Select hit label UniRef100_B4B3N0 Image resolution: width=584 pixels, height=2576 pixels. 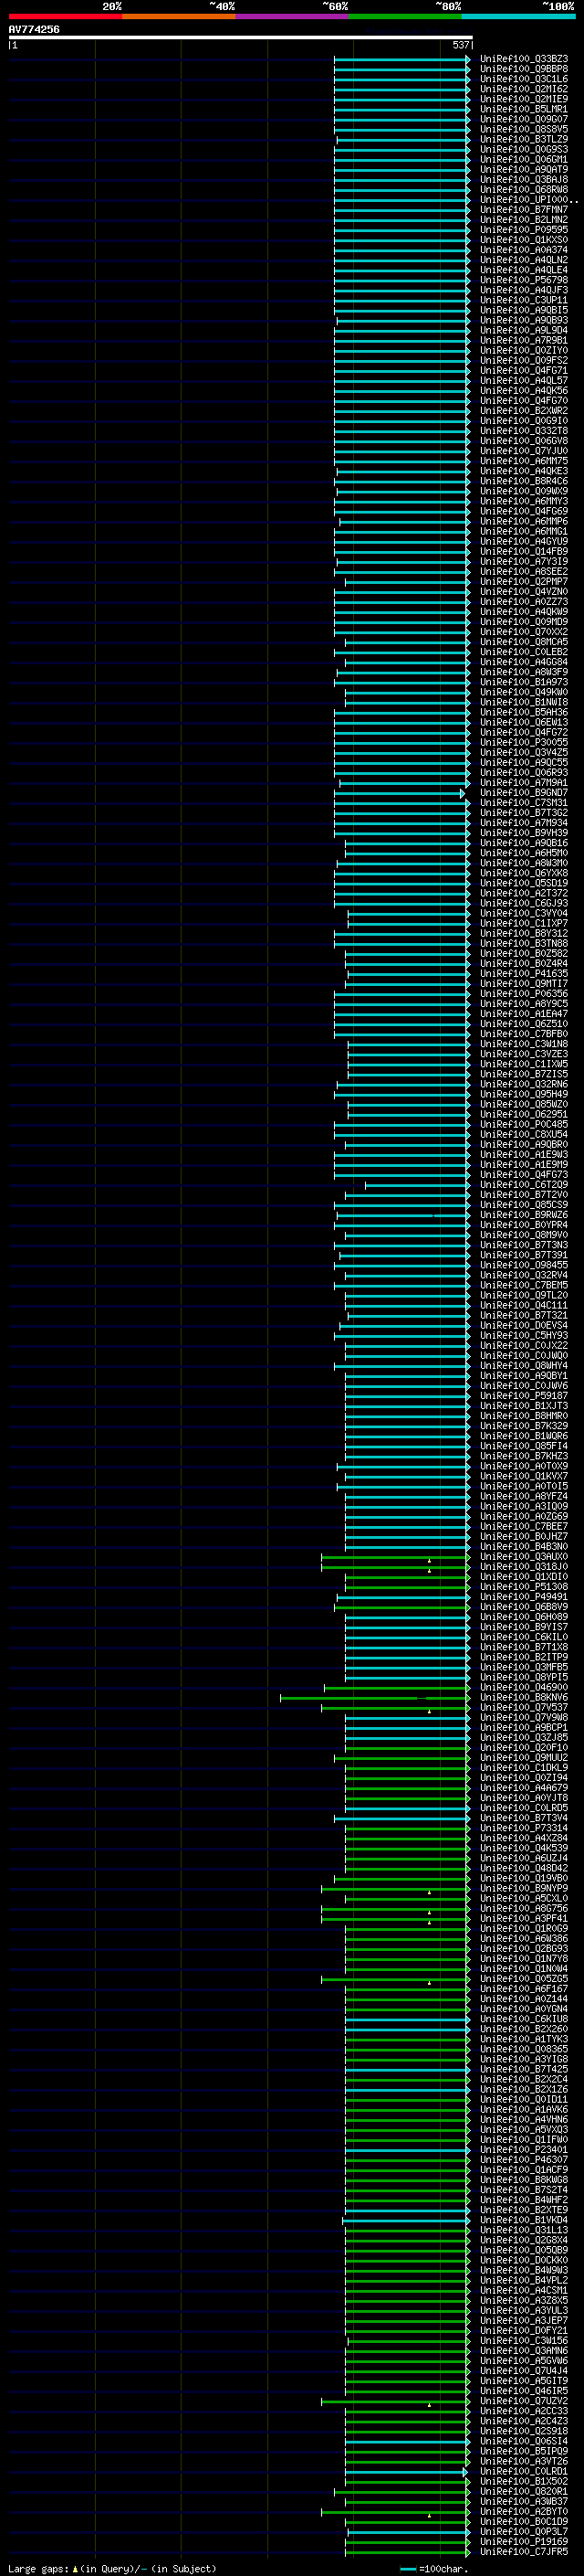pyautogui.click(x=524, y=1546)
